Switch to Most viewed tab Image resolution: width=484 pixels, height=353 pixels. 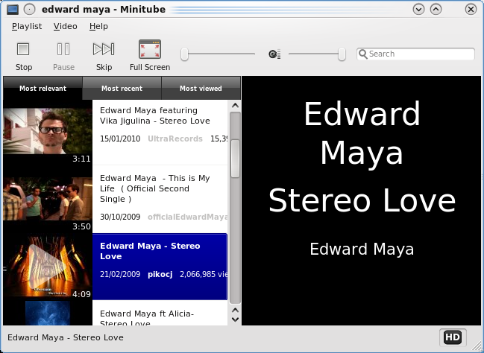201,88
